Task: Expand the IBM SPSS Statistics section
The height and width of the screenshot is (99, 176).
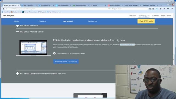Action: pos(18,26)
